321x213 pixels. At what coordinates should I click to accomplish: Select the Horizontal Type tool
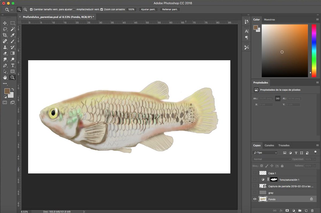13,66
